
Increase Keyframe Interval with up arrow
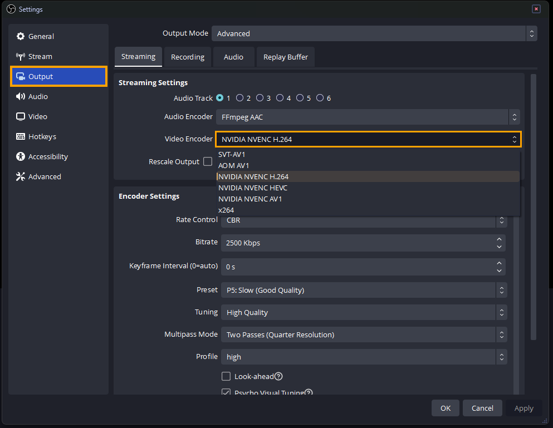499,263
